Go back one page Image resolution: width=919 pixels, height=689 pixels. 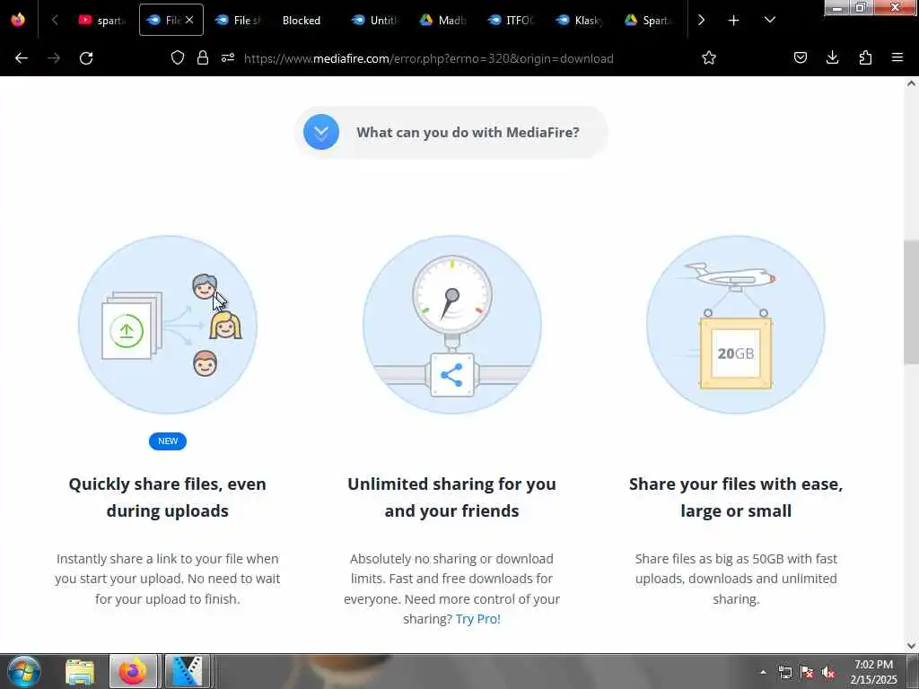point(22,58)
